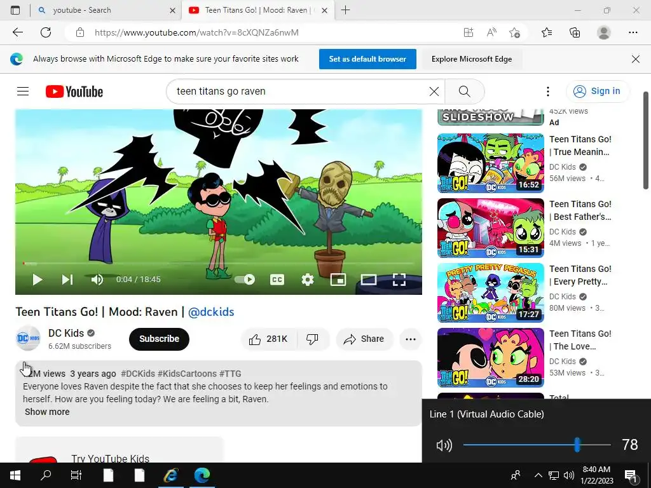Screen dimensions: 651x488
Task: Open the notification center
Action: point(631,475)
